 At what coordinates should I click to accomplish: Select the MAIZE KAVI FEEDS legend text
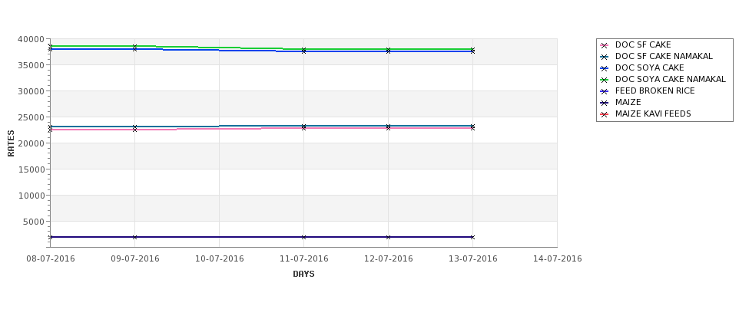[653, 114]
